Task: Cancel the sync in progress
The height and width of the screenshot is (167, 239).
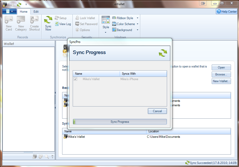Action: point(157,111)
